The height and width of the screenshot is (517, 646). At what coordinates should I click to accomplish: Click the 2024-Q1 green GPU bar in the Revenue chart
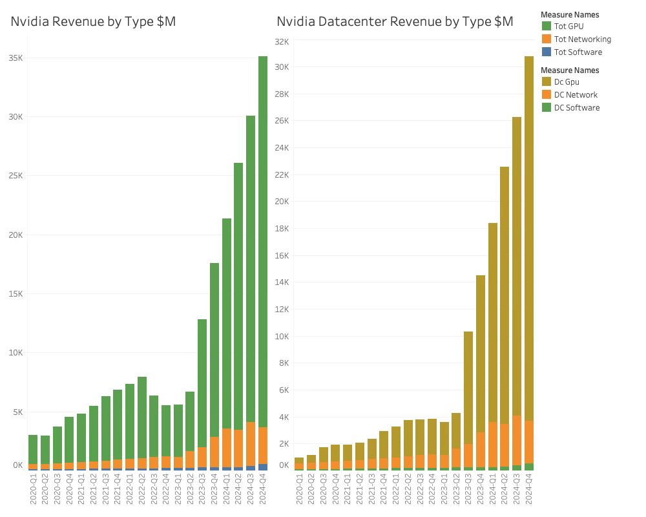[227, 324]
